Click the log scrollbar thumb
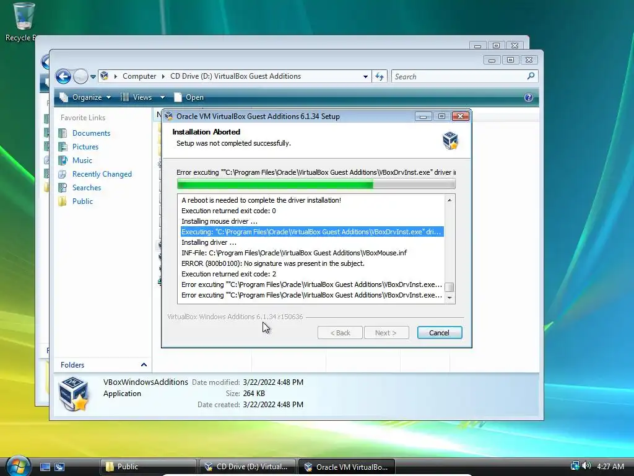Image resolution: width=634 pixels, height=476 pixels. pyautogui.click(x=449, y=287)
